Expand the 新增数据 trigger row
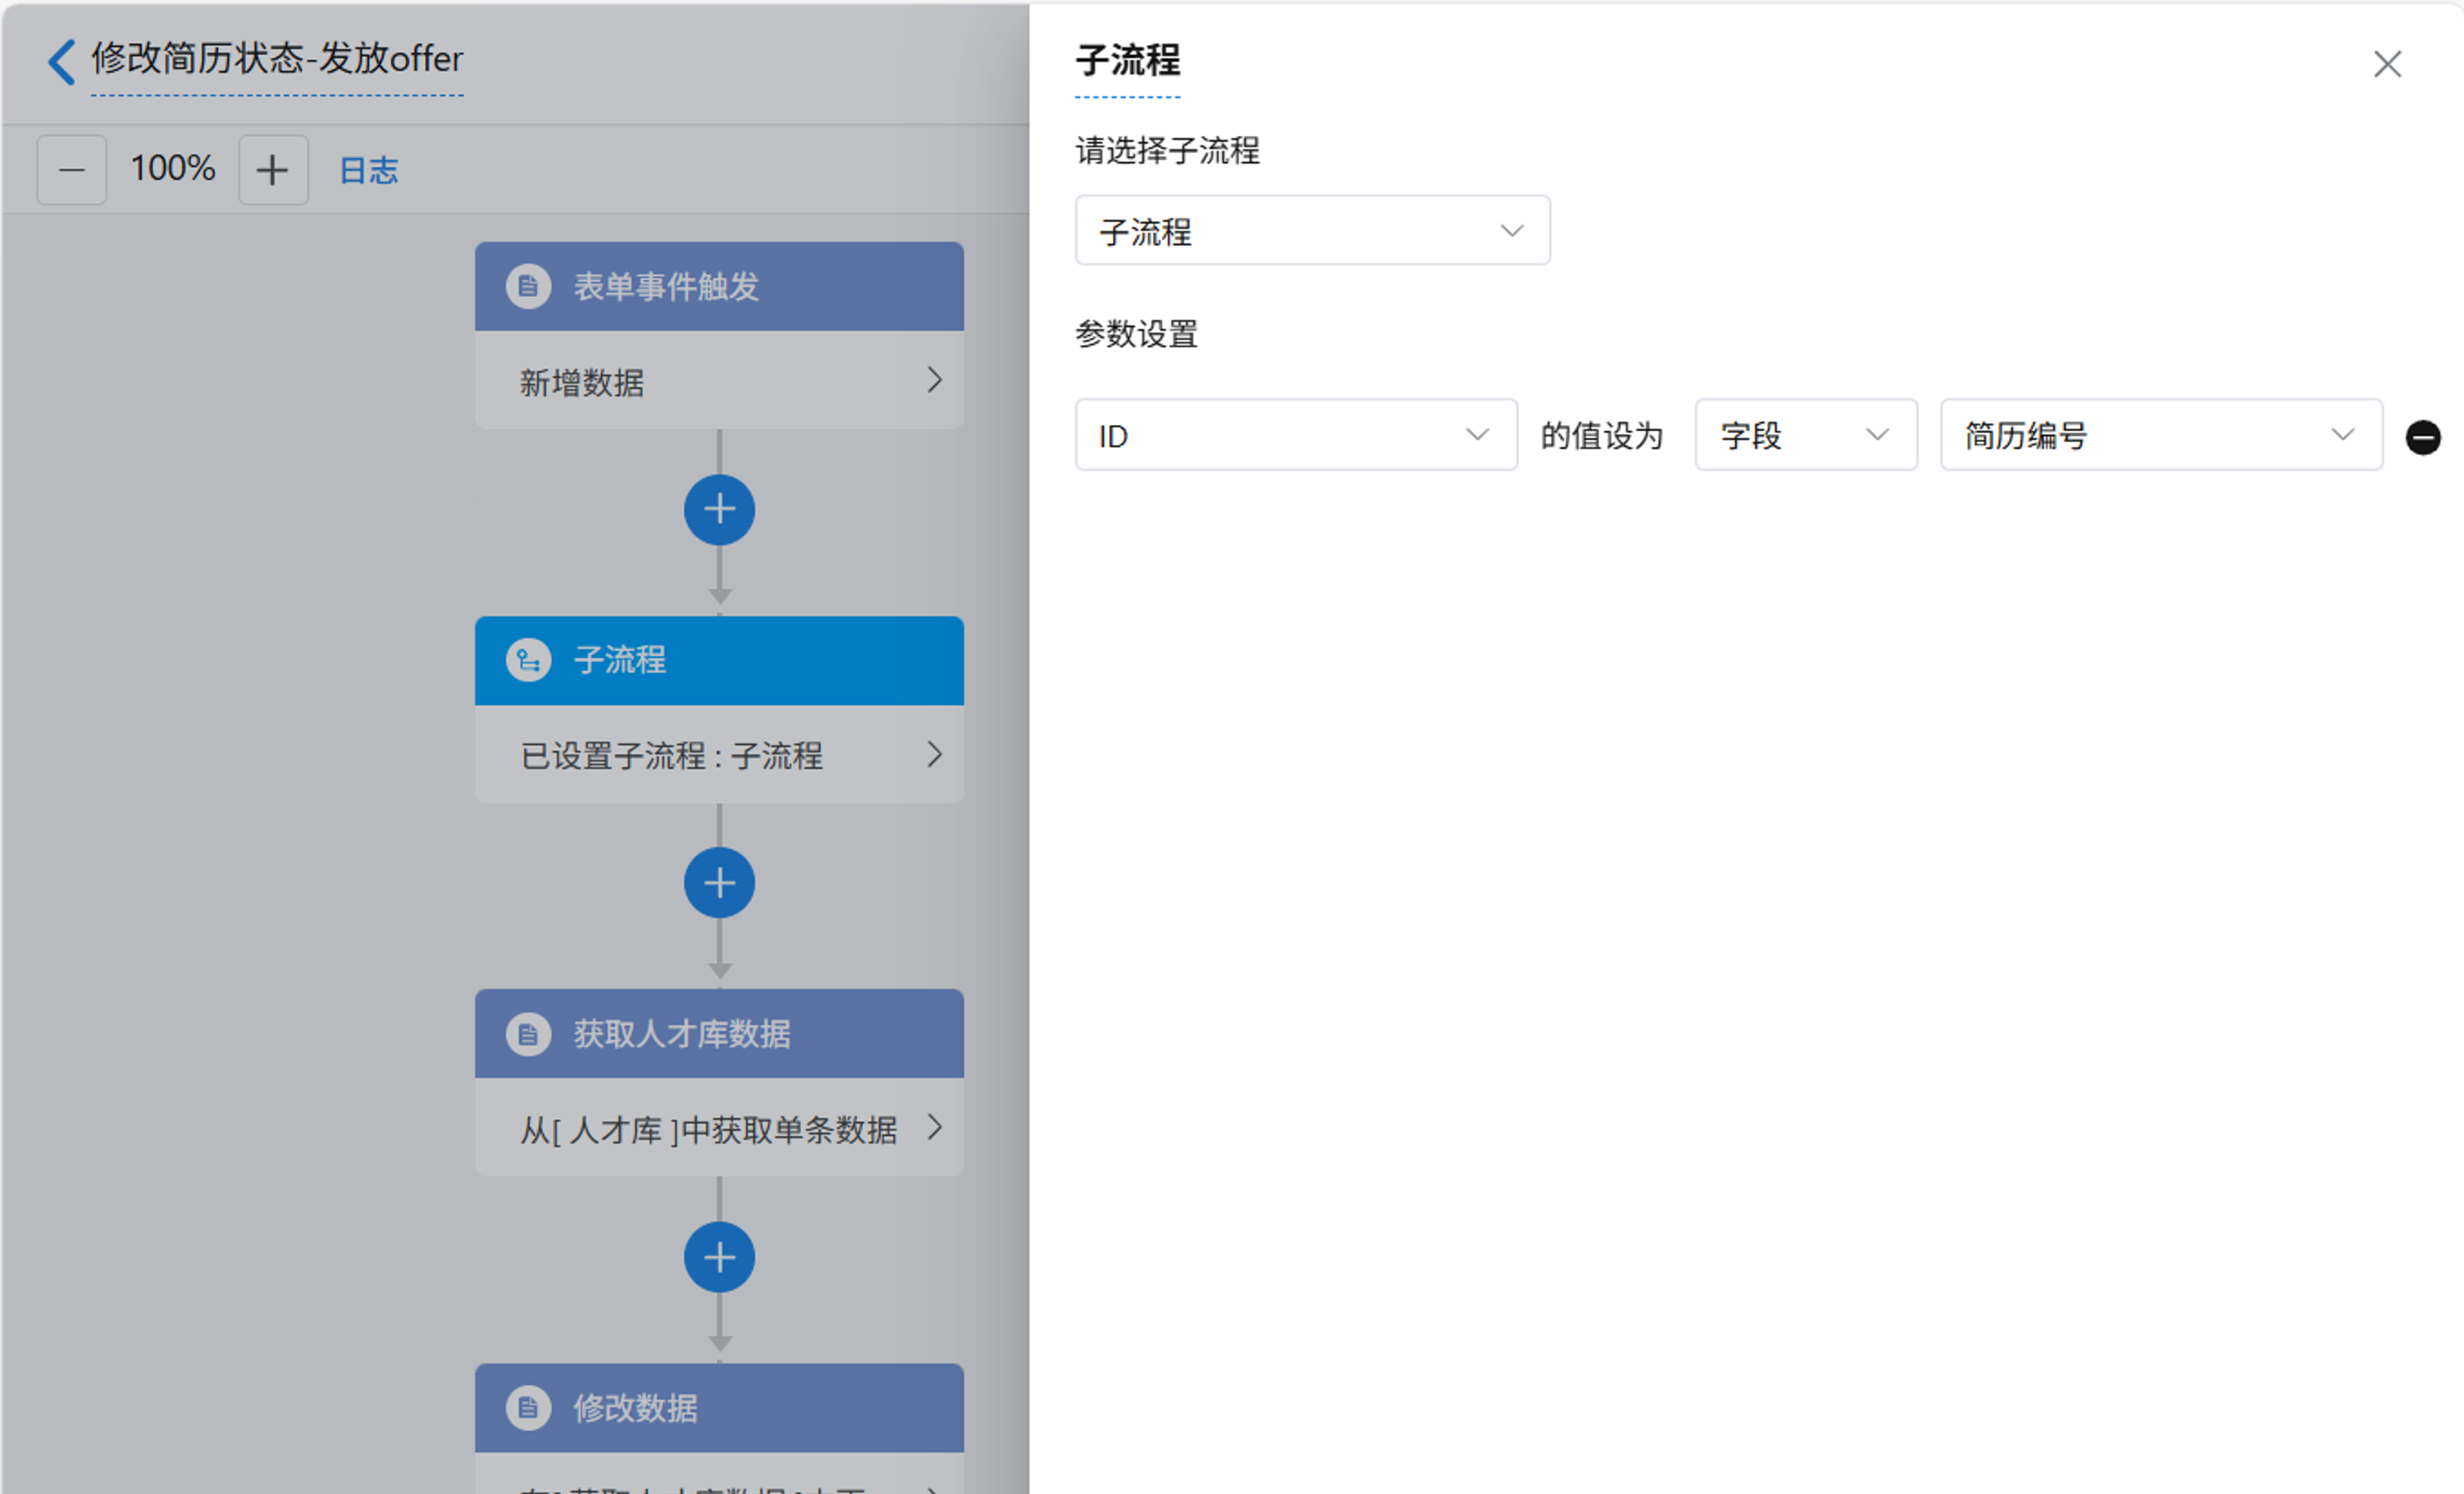The height and width of the screenshot is (1494, 2464). click(x=719, y=381)
